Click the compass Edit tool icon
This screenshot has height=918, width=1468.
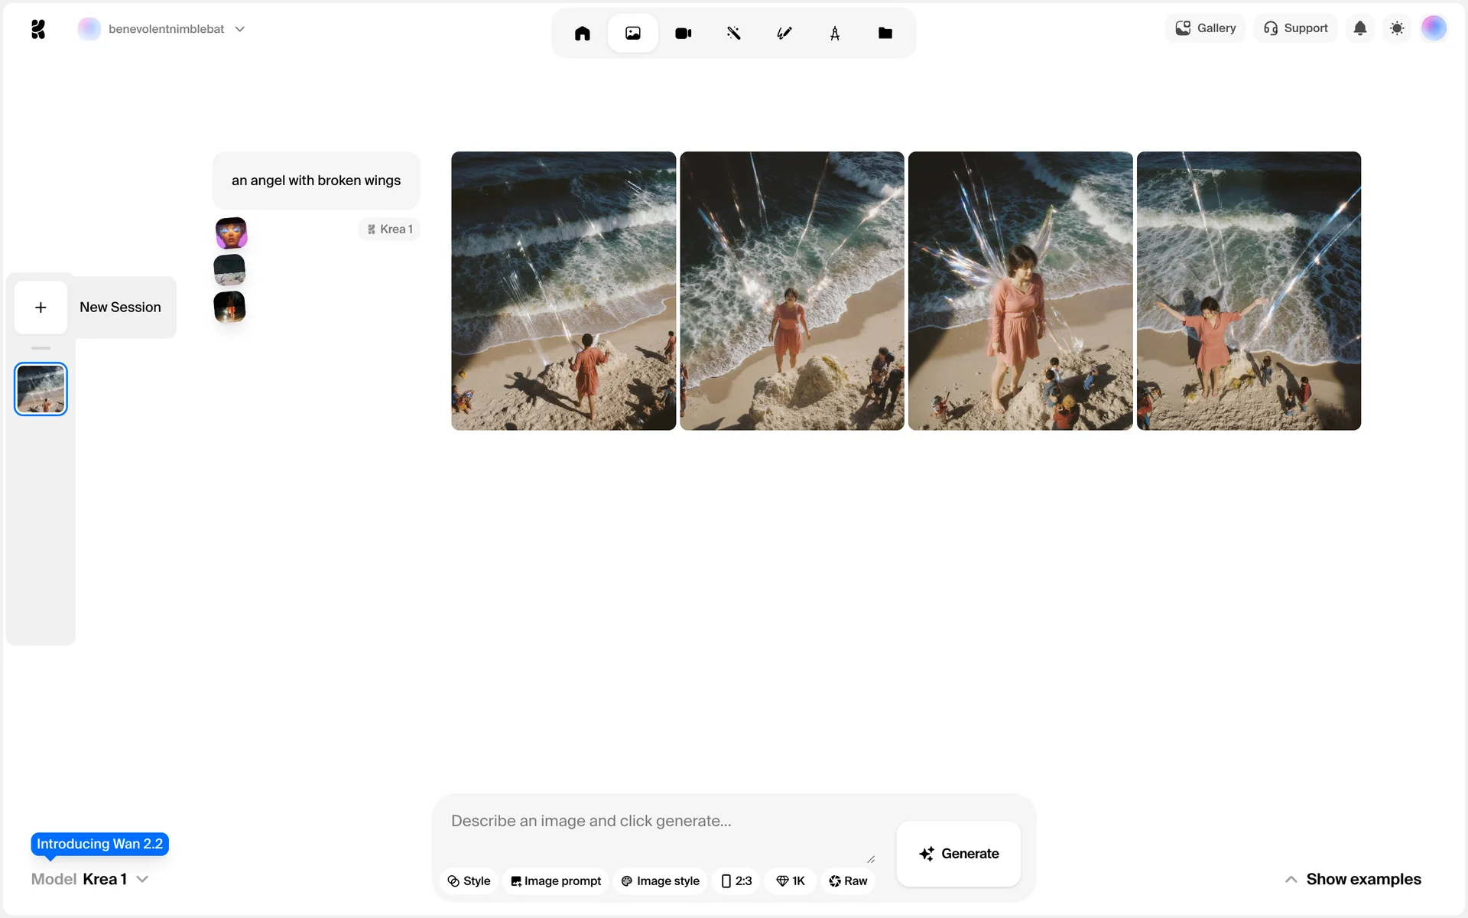pyautogui.click(x=834, y=33)
